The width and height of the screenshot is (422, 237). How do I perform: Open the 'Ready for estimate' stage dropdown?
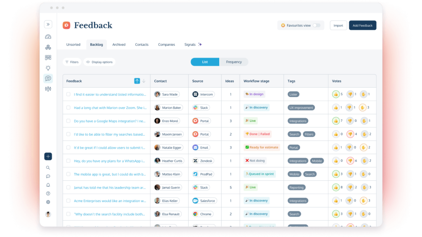[x=262, y=147]
